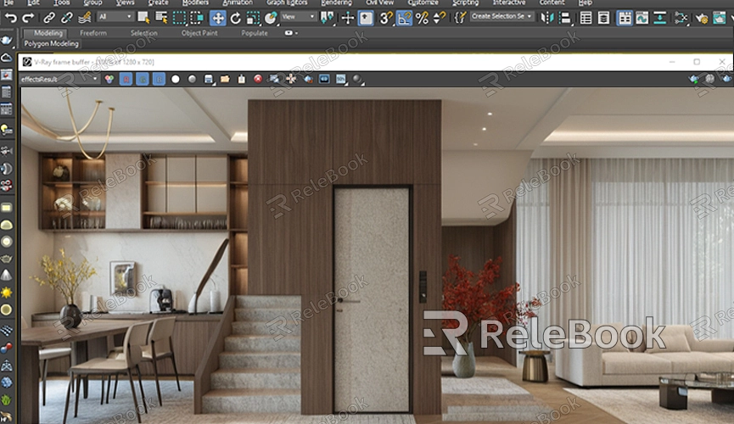Viewport: 734px width, 424px height.
Task: Switch to RGB color channel in frame buffer
Action: [x=109, y=79]
